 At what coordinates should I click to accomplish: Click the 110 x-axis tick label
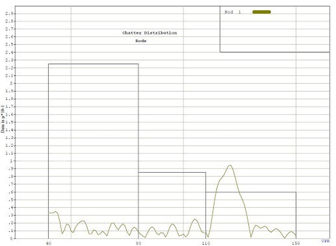[206, 243]
